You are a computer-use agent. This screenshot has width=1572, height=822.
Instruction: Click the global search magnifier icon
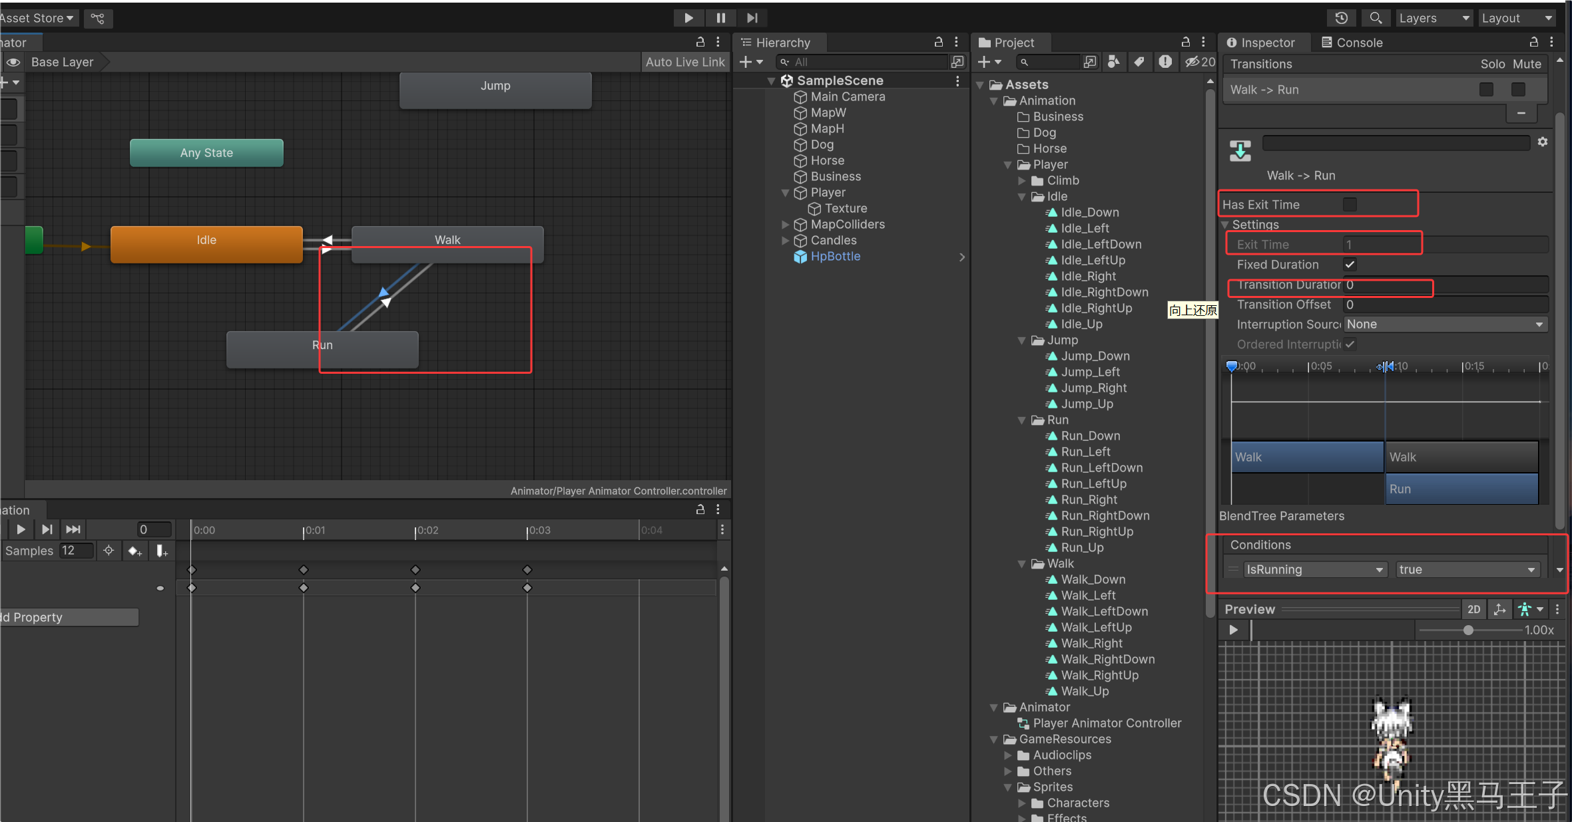click(x=1376, y=18)
